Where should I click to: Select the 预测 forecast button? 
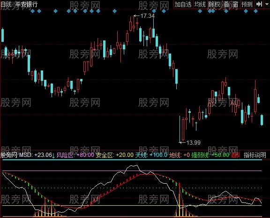[x=247, y=4]
